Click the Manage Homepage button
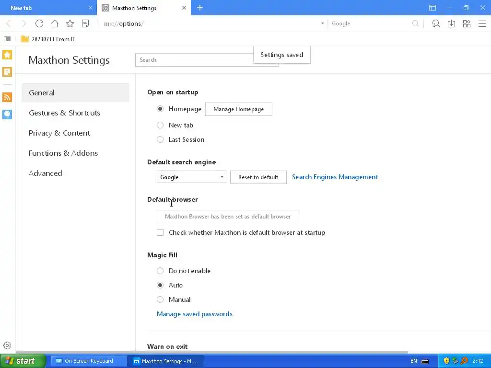Viewport: 491px width, 368px height. coord(239,109)
